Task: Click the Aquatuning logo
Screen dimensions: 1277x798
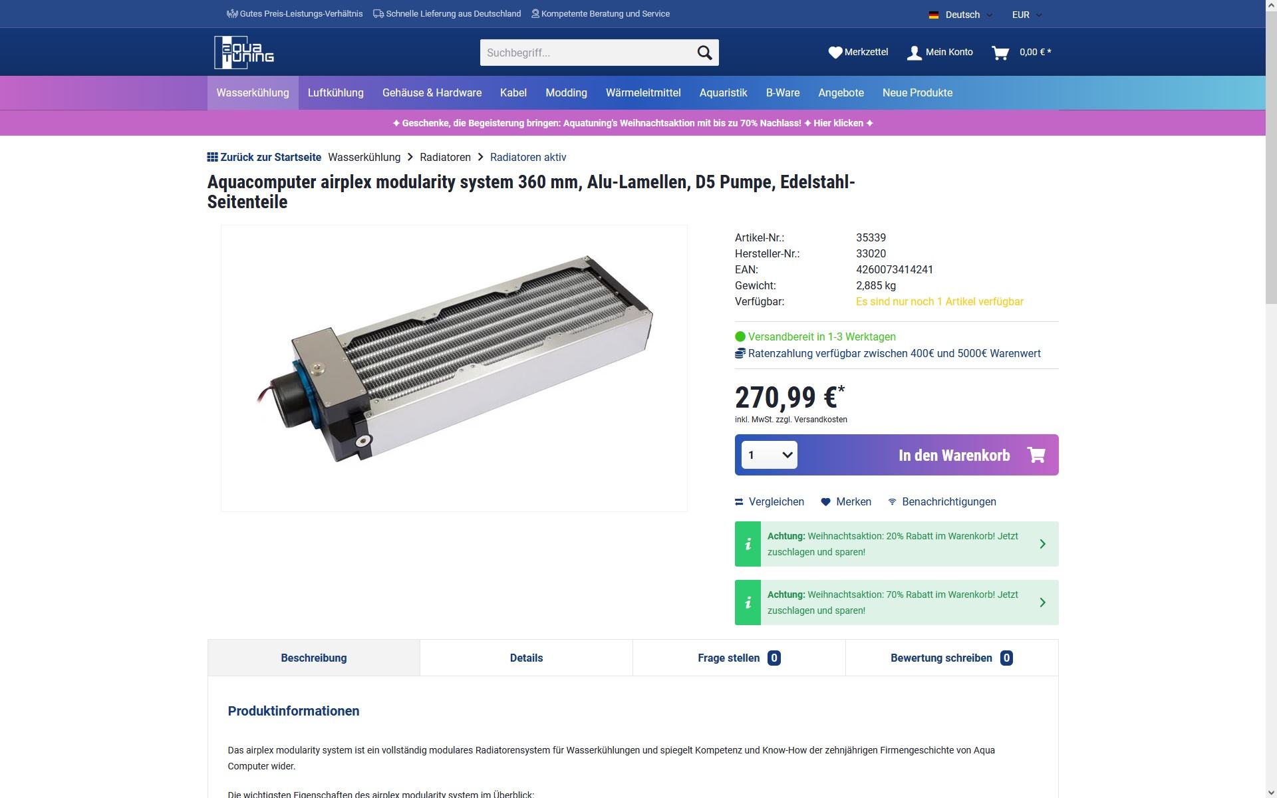Action: click(x=244, y=53)
